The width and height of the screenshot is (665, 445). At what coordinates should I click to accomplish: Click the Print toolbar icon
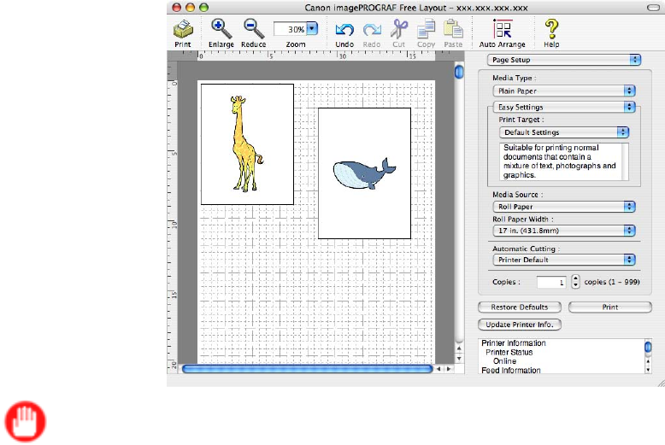pyautogui.click(x=183, y=29)
